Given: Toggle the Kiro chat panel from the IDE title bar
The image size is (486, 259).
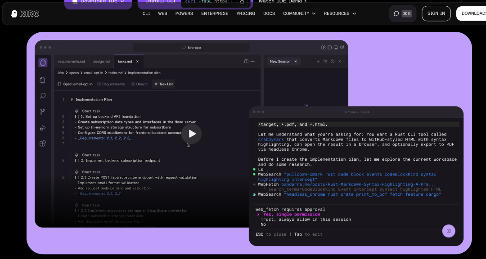Looking at the screenshot, I should (342, 48).
